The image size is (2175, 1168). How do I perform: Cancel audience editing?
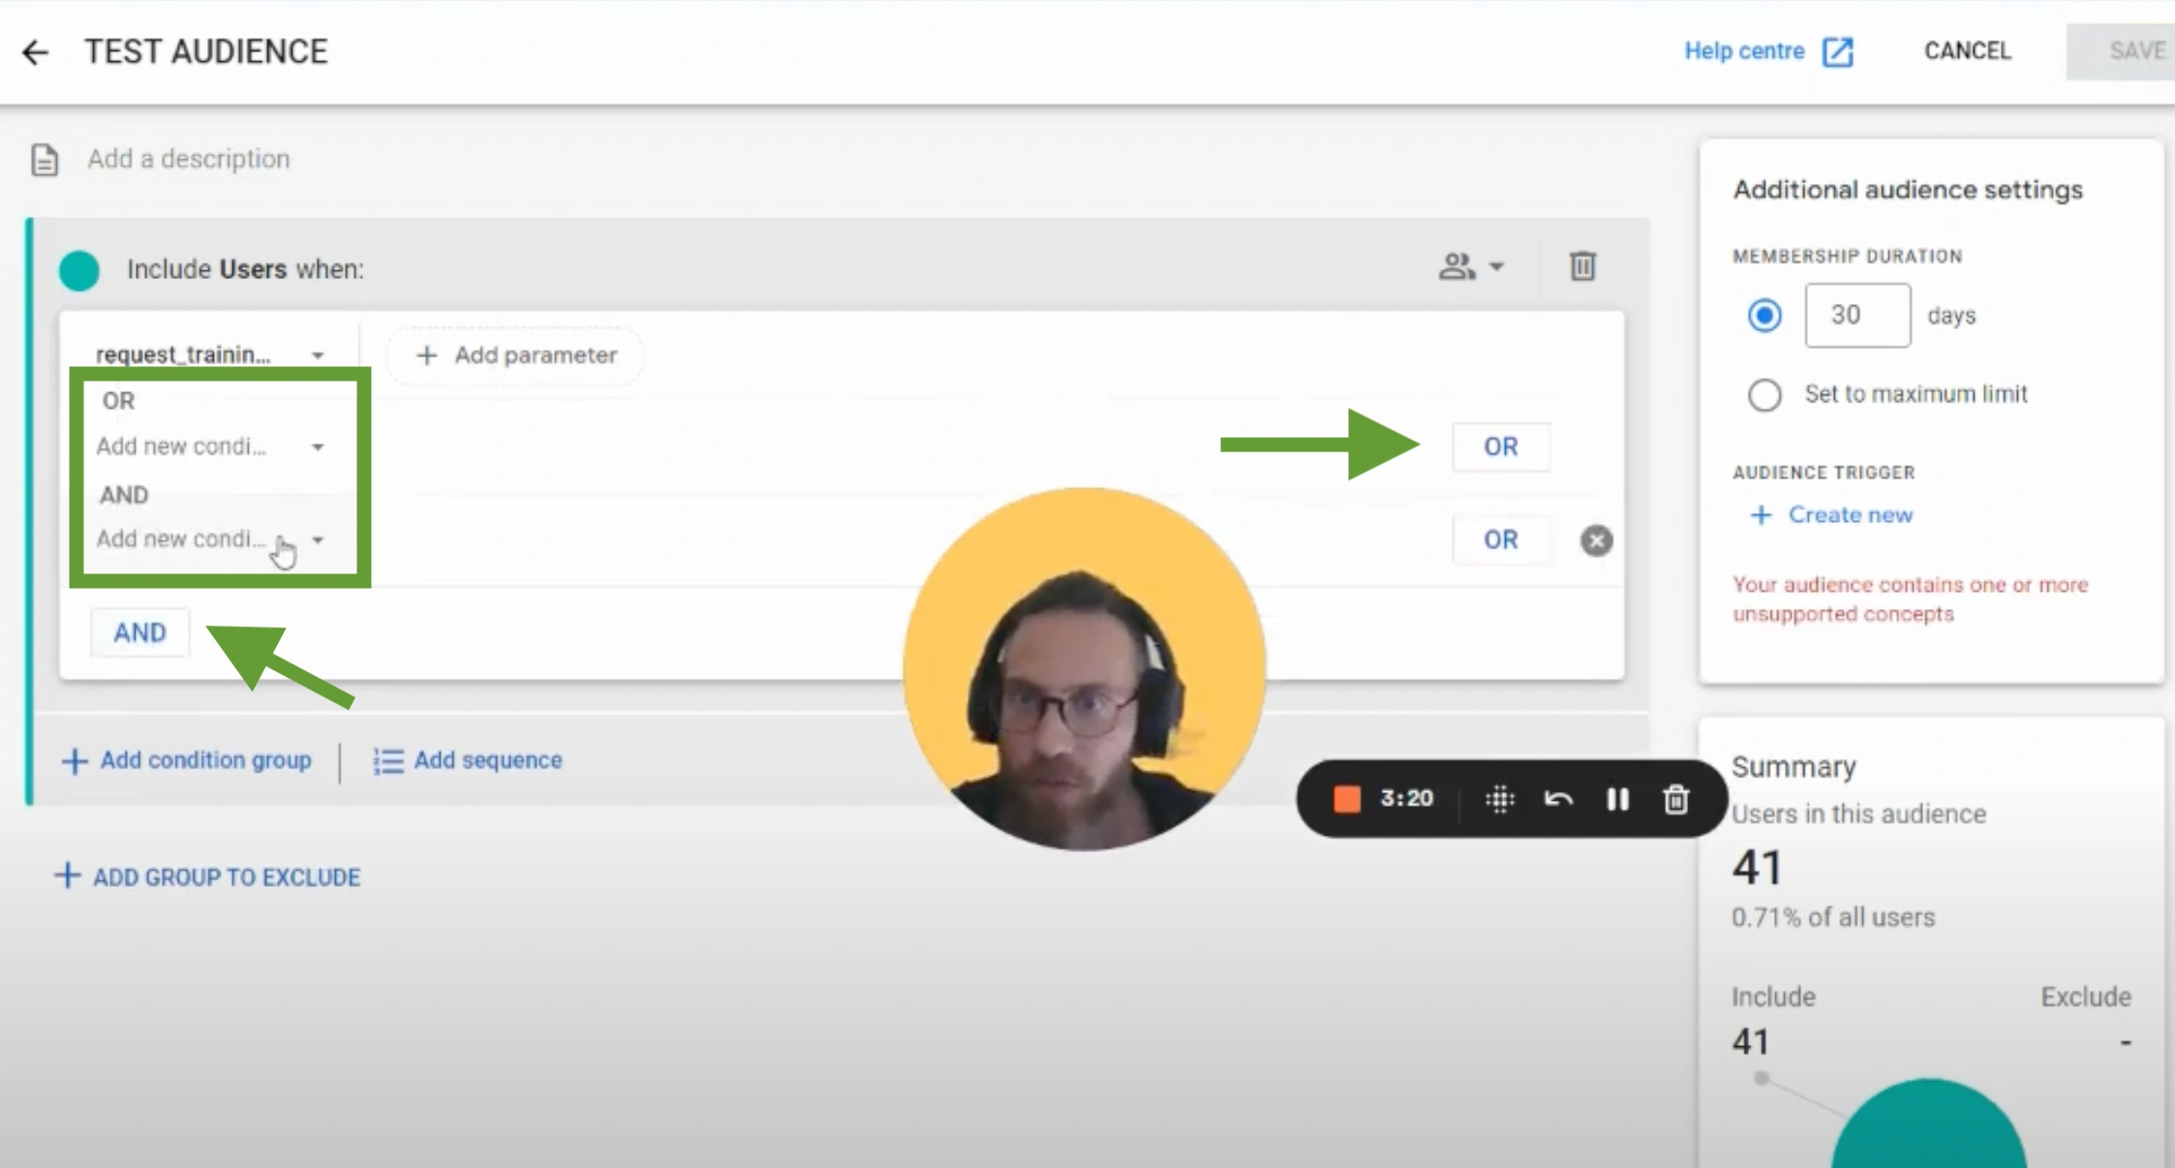[1967, 51]
